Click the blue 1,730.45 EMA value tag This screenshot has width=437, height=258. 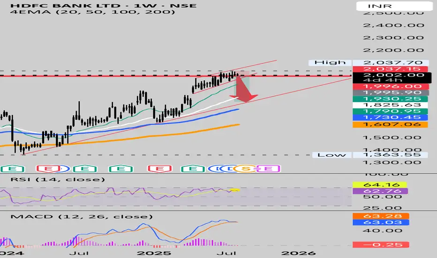(x=390, y=117)
